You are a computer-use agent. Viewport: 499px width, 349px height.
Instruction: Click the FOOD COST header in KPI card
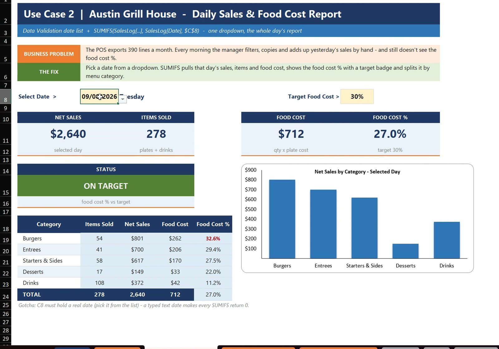[x=291, y=118]
